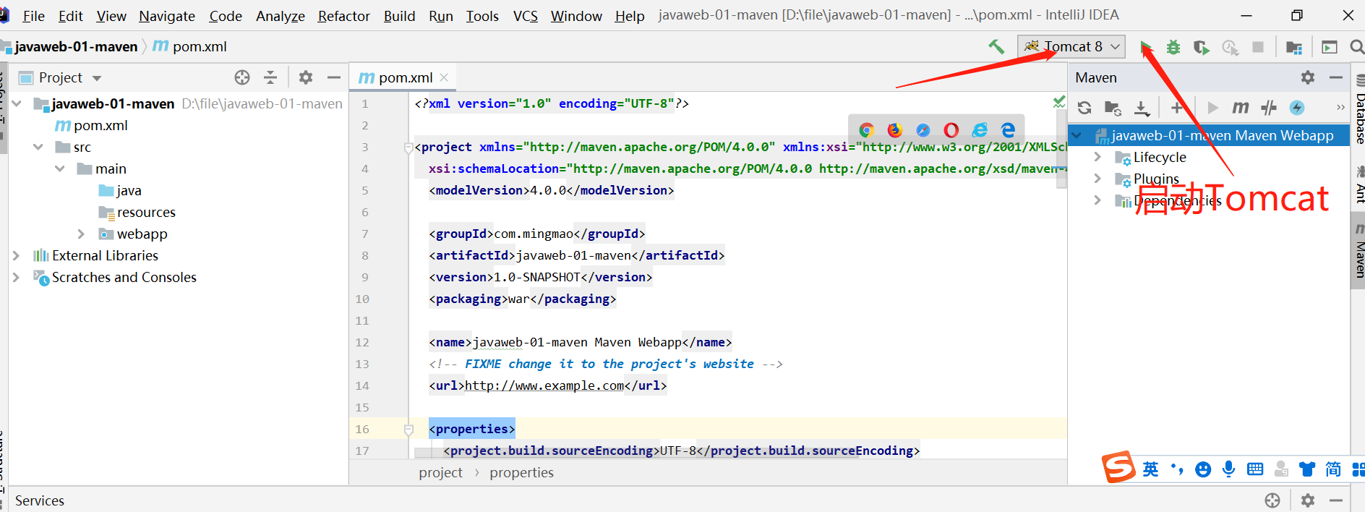1365x512 pixels.
Task: Toggle Maven Skip Tests mode lightning icon
Action: point(1297,108)
